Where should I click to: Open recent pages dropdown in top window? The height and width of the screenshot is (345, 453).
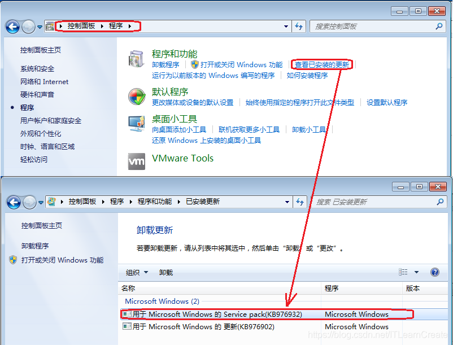pyautogui.click(x=40, y=27)
